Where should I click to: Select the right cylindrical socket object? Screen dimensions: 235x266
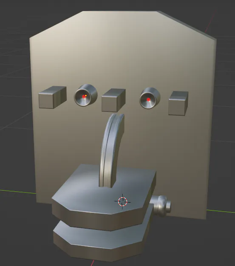(150, 98)
